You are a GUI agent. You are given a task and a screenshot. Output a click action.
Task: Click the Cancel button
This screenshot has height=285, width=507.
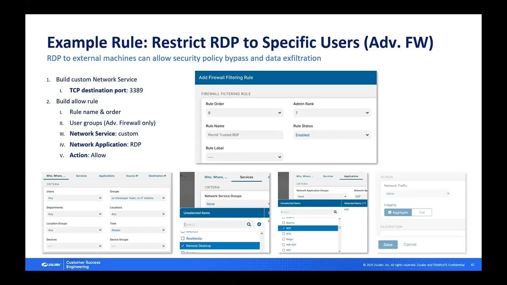click(x=410, y=245)
